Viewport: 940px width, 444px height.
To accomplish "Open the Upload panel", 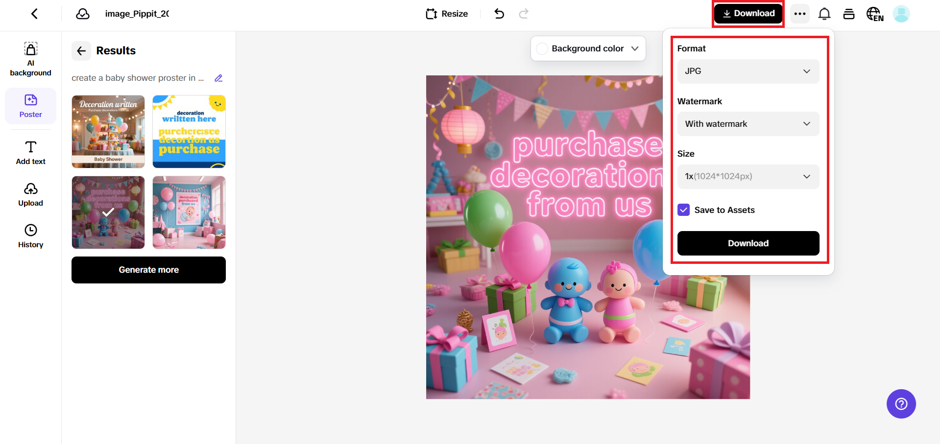I will 30,195.
